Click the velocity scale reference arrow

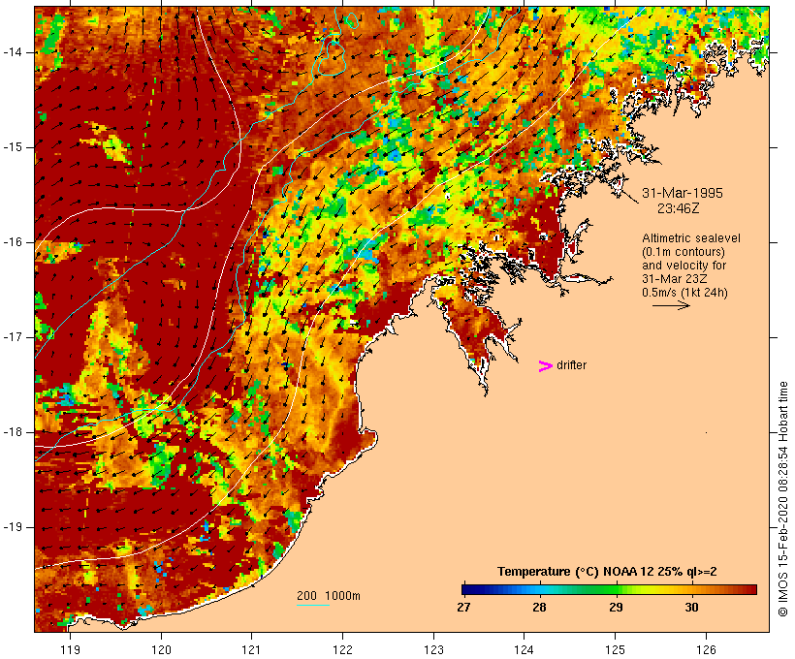tap(671, 305)
